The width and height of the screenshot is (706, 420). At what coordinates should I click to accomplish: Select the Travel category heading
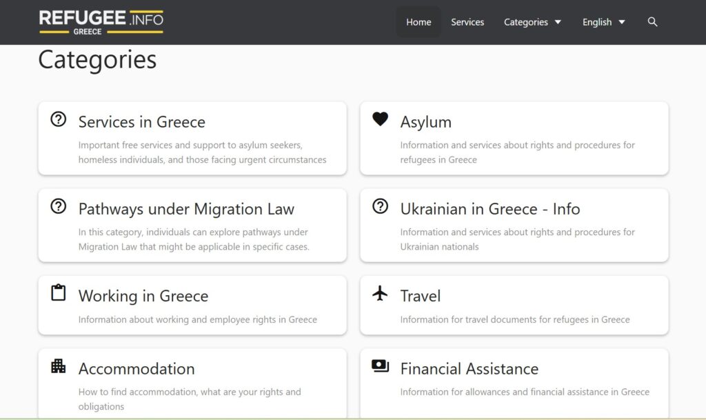420,296
